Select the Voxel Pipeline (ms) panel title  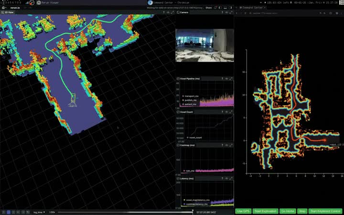[188, 78]
